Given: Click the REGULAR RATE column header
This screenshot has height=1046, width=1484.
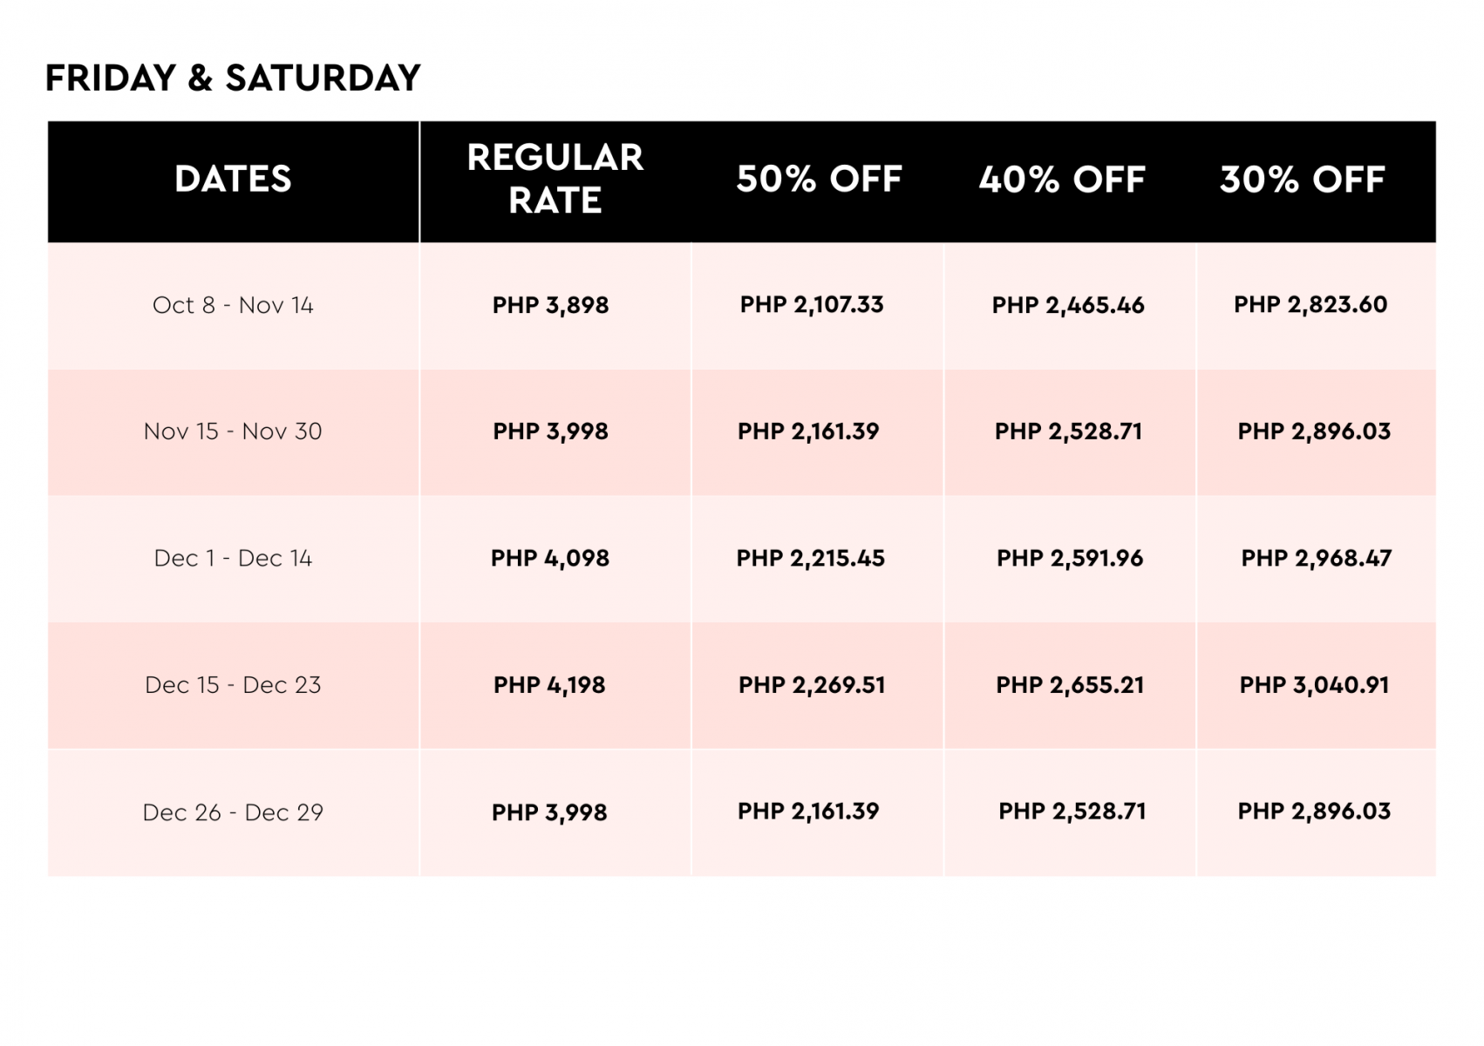Looking at the screenshot, I should tap(555, 180).
